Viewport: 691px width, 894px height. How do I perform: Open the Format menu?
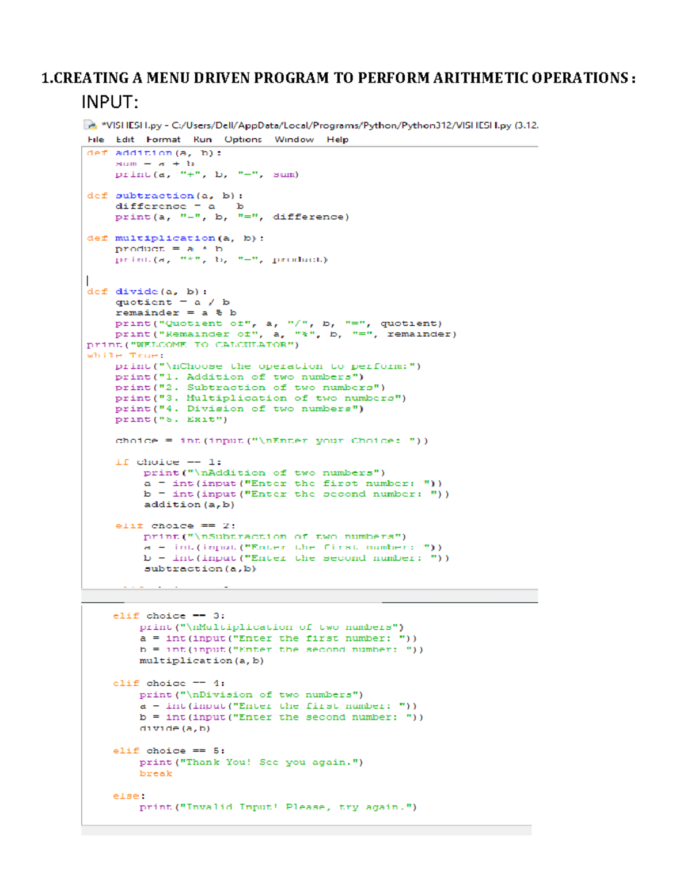pyautogui.click(x=164, y=139)
